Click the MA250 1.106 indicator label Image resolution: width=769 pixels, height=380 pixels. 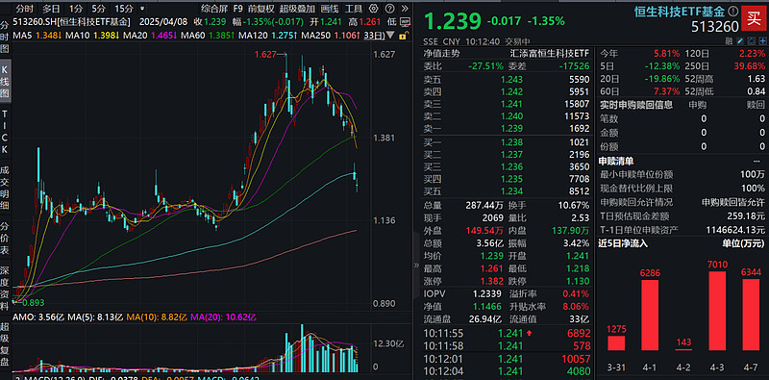point(331,36)
